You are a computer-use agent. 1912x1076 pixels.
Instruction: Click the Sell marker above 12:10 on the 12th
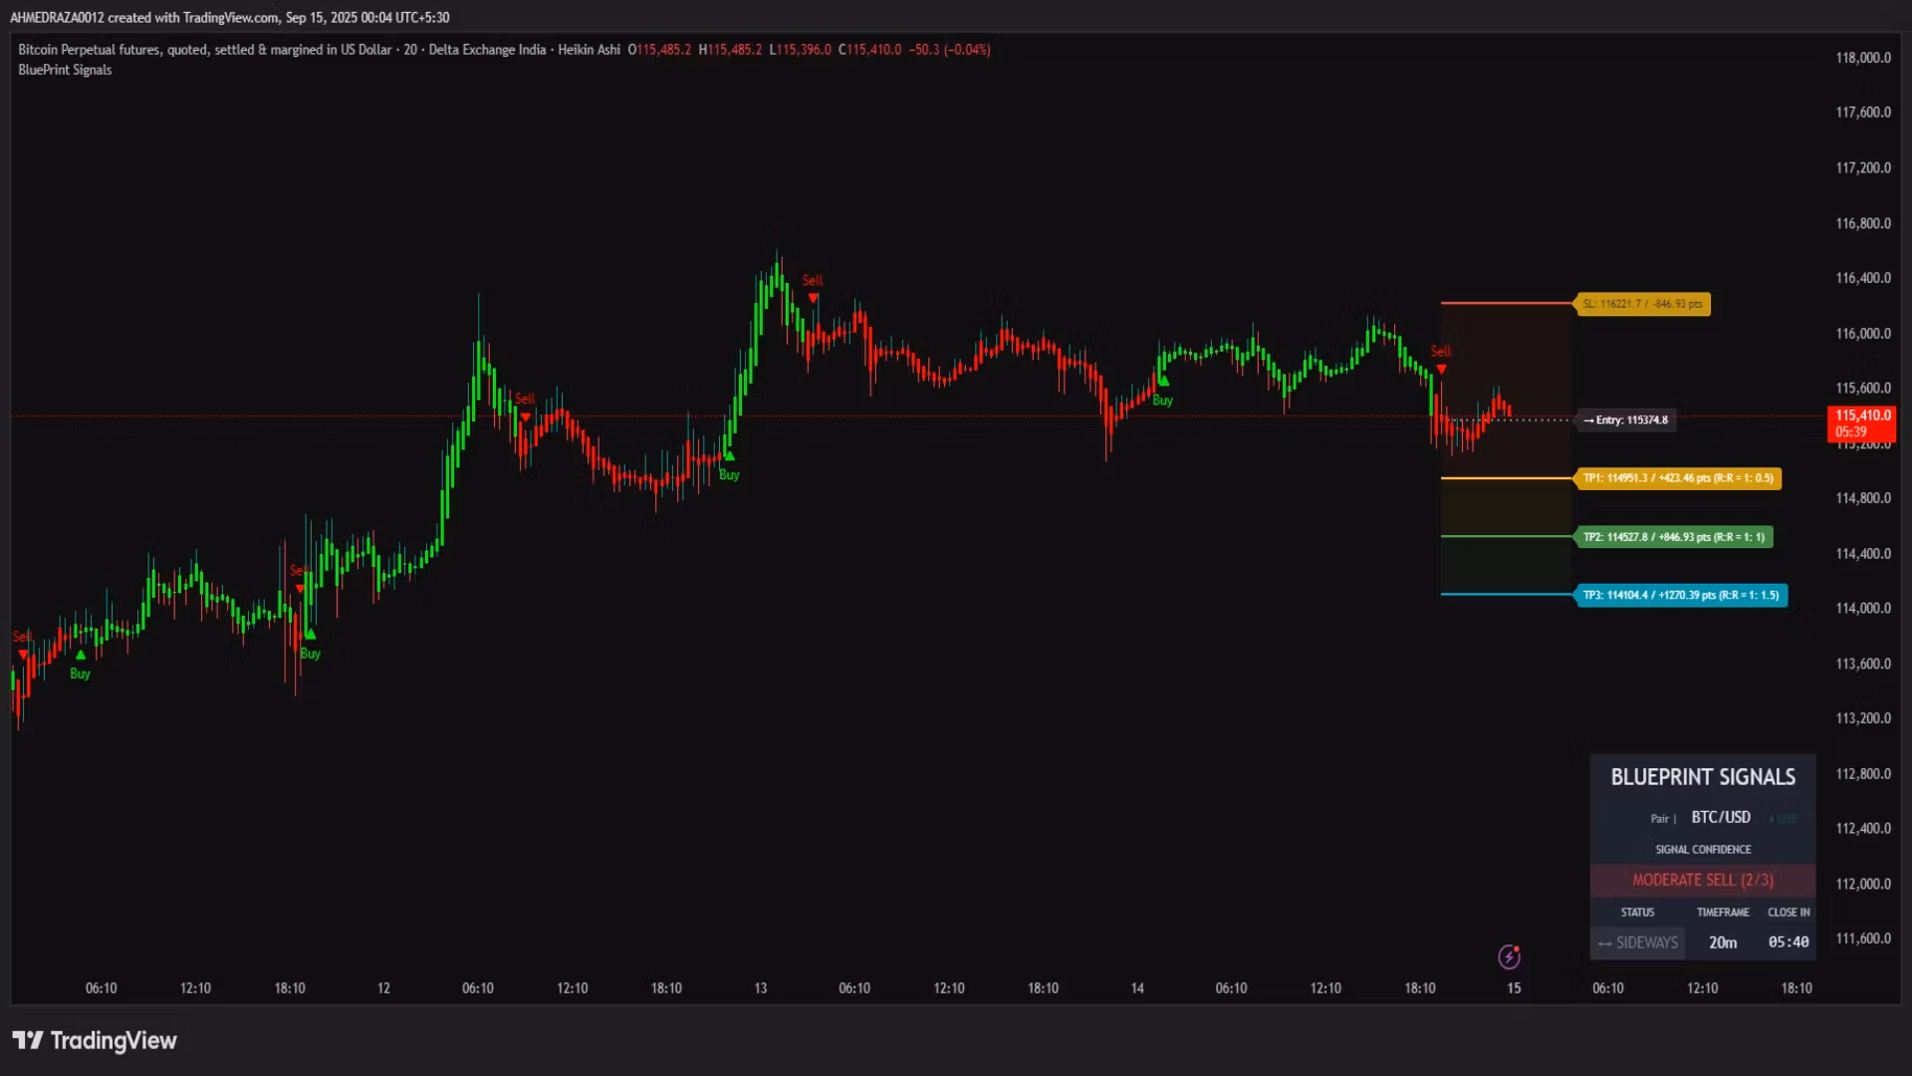point(525,415)
